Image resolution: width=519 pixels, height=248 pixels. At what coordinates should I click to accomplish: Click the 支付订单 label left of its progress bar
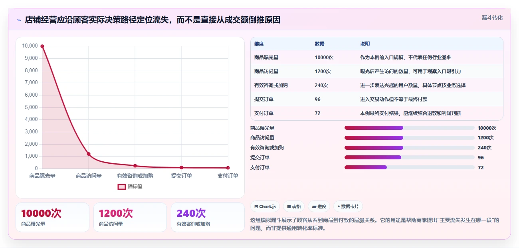[x=260, y=168]
